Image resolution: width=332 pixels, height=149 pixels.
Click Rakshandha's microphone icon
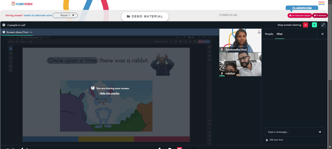tap(222, 49)
